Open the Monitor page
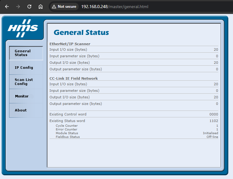 tap(26, 96)
